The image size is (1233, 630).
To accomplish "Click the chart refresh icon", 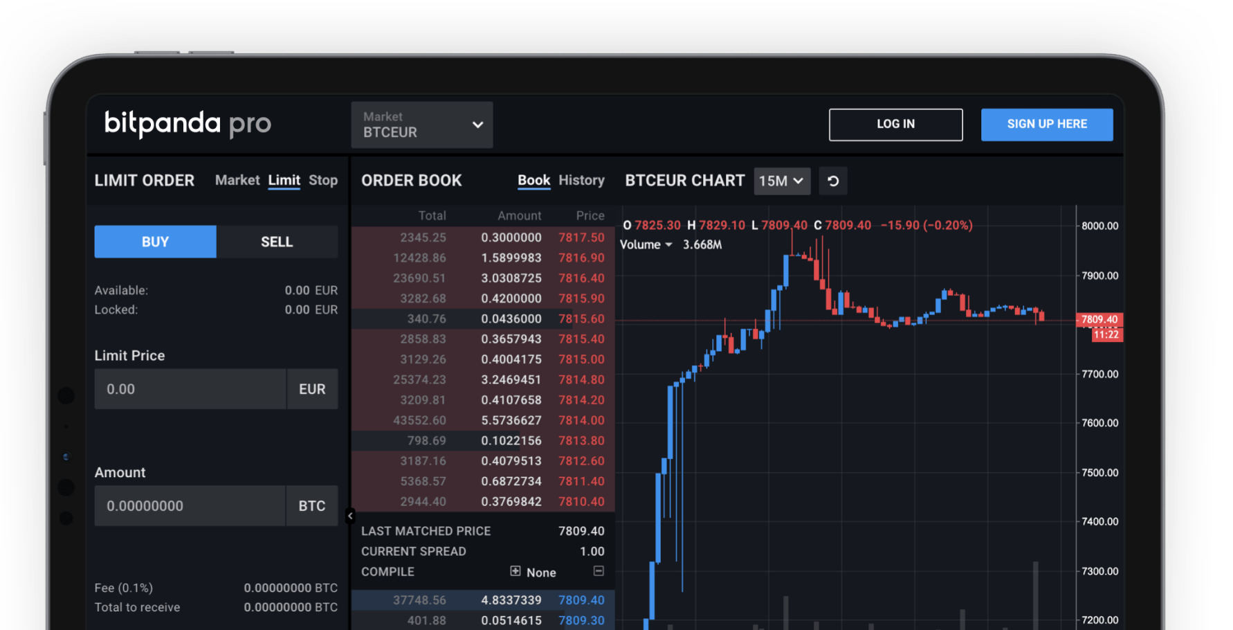I will tap(833, 181).
